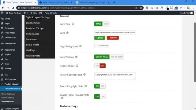Open the WordPress logo menu
Viewport: 196px width, 110px height.
[x=2, y=13]
